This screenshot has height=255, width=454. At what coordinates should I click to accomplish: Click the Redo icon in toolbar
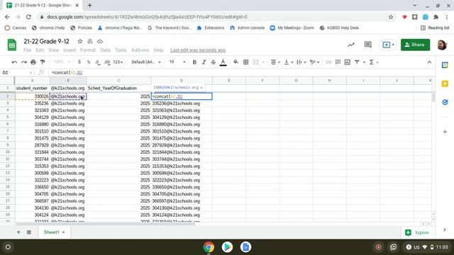[24, 62]
